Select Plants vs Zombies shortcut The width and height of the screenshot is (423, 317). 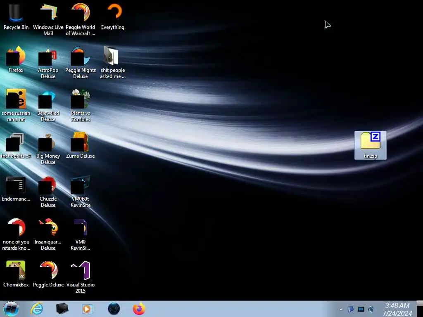[x=81, y=105]
